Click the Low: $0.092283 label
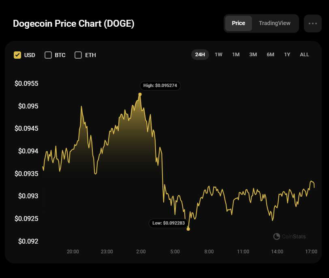The image size is (329, 278). tap(169, 223)
